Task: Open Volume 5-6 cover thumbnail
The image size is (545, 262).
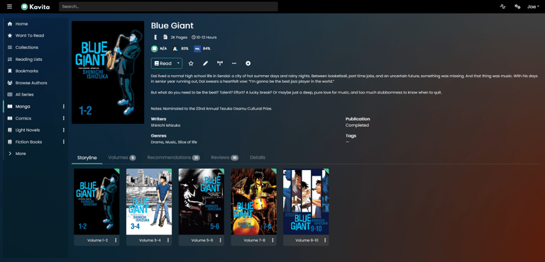Action: tap(202, 202)
